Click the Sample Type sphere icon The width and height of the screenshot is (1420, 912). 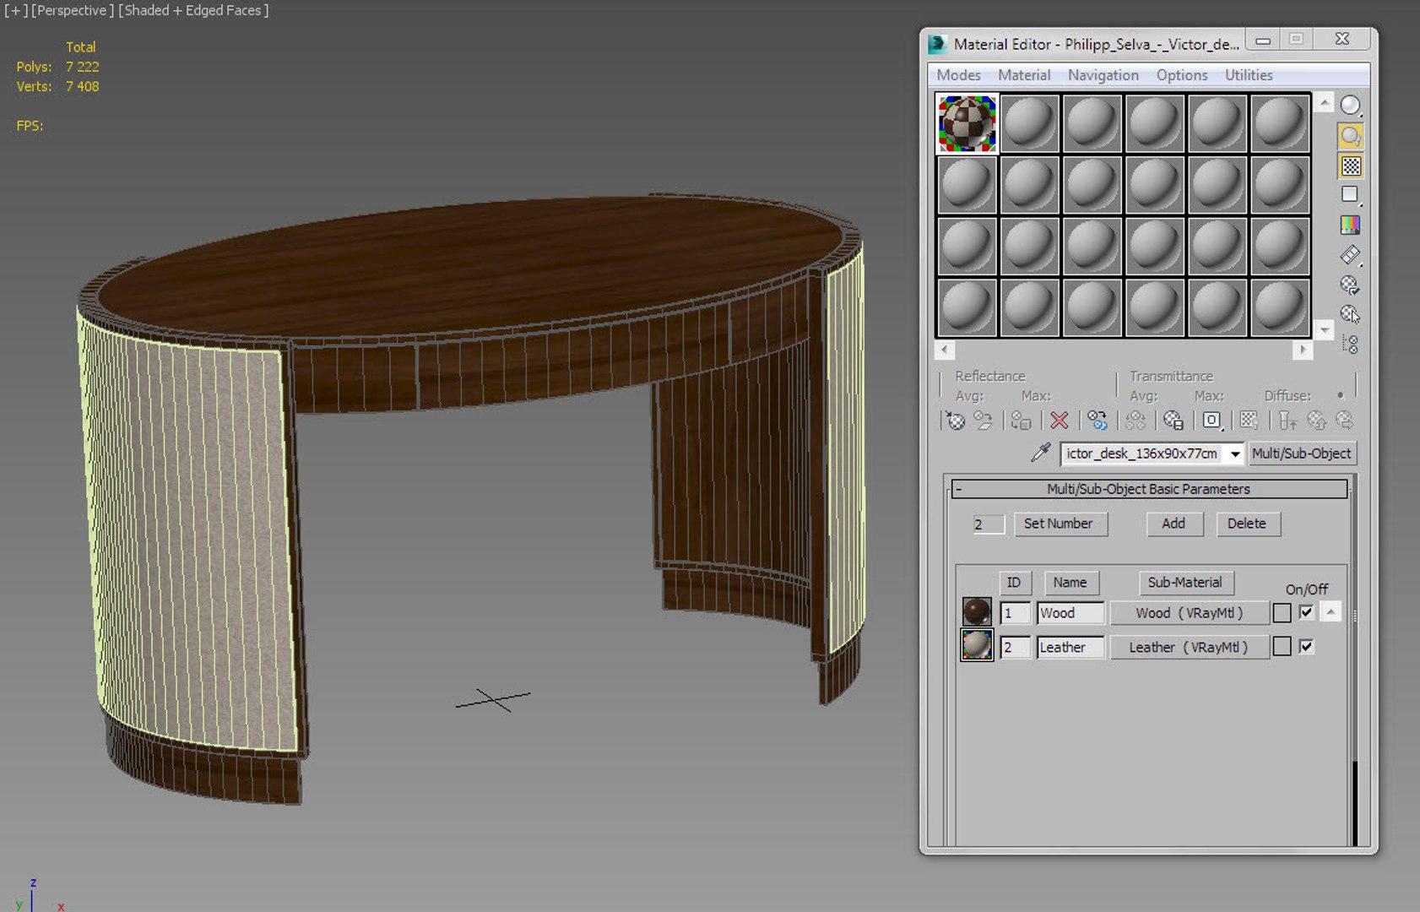tap(1350, 106)
